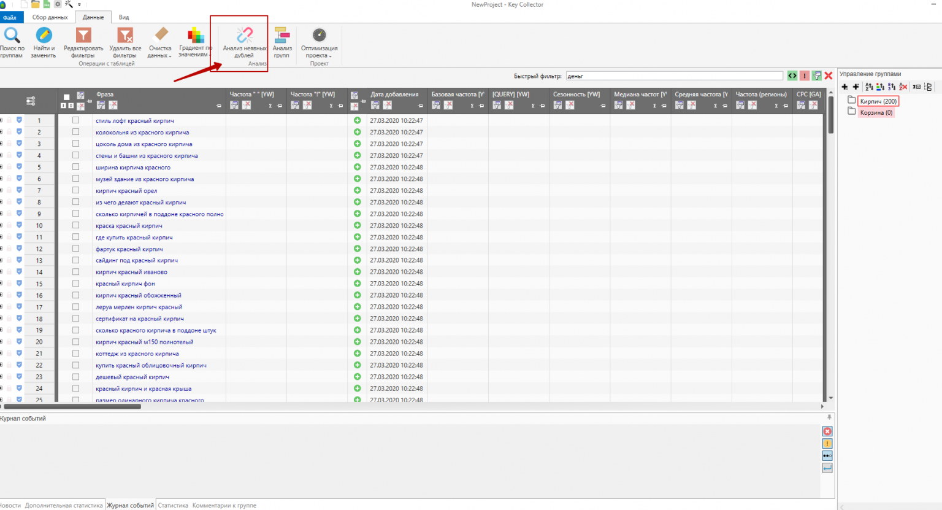Open settings gear in quick access toolbar

[x=58, y=4]
